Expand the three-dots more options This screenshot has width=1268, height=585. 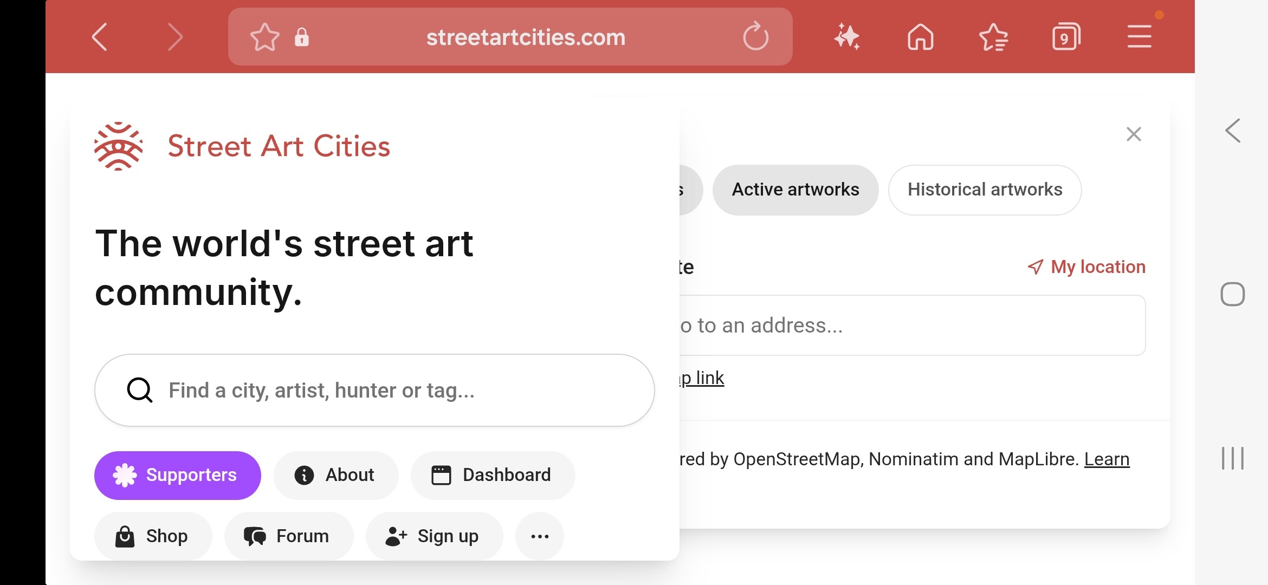pyautogui.click(x=539, y=536)
